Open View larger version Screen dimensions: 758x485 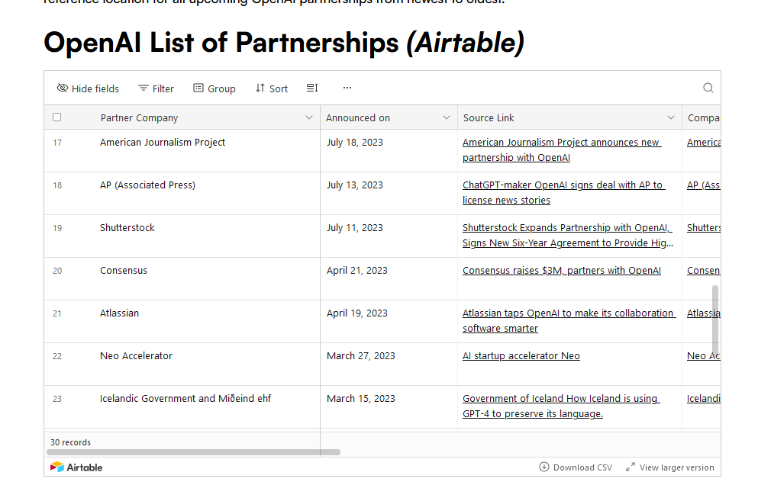[x=669, y=467]
